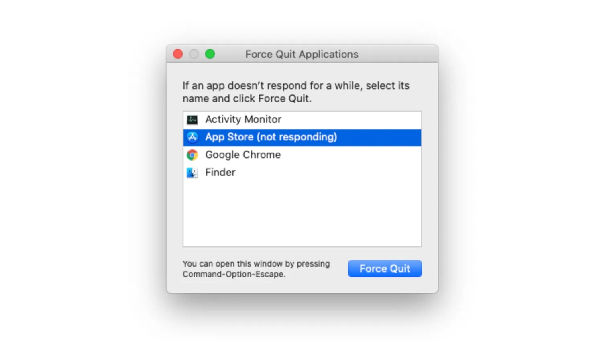This screenshot has width=595, height=342.
Task: Highlight the Finder entry name
Action: [220, 173]
